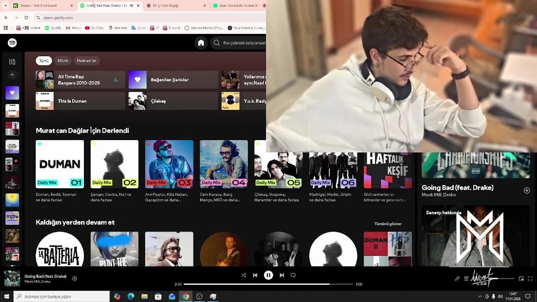537x302 pixels.
Task: Mute the Going Bad browser tab audio
Action: pyautogui.click(x=131, y=6)
